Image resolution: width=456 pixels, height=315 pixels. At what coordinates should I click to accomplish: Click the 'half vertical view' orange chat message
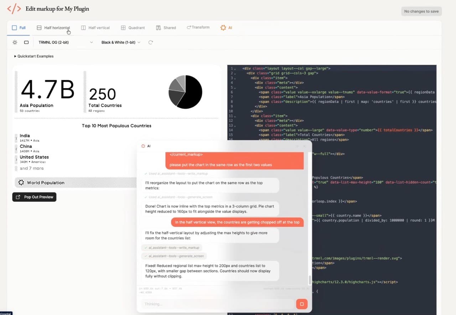(x=237, y=222)
